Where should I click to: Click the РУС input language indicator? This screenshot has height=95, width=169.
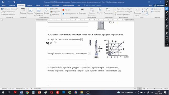click(x=152, y=92)
